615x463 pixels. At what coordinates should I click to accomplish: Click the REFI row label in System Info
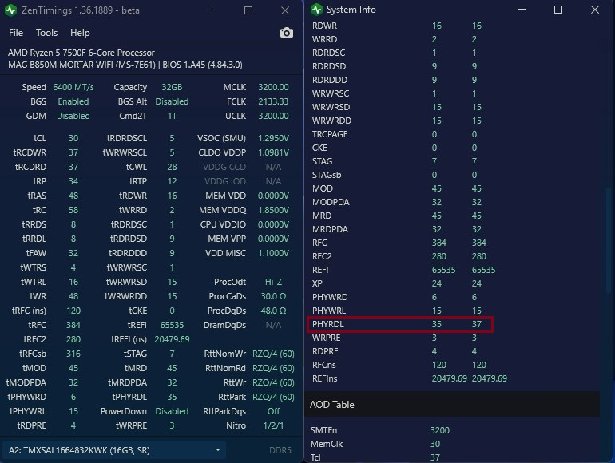[x=320, y=270]
